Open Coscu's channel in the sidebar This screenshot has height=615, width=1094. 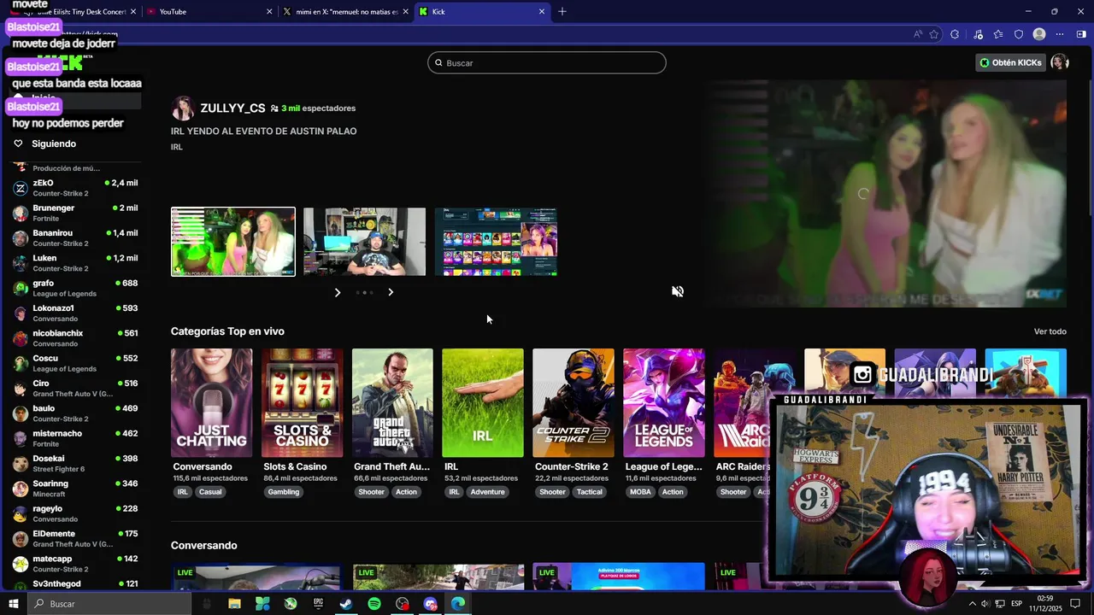pos(75,363)
